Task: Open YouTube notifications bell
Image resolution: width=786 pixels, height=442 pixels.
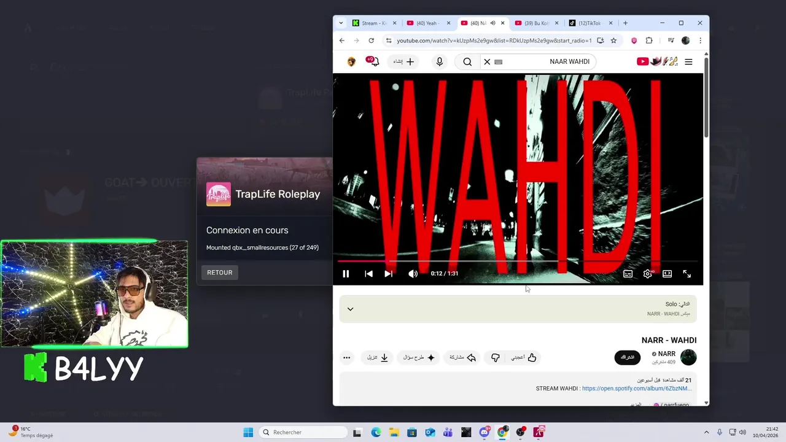Action: 373,61
